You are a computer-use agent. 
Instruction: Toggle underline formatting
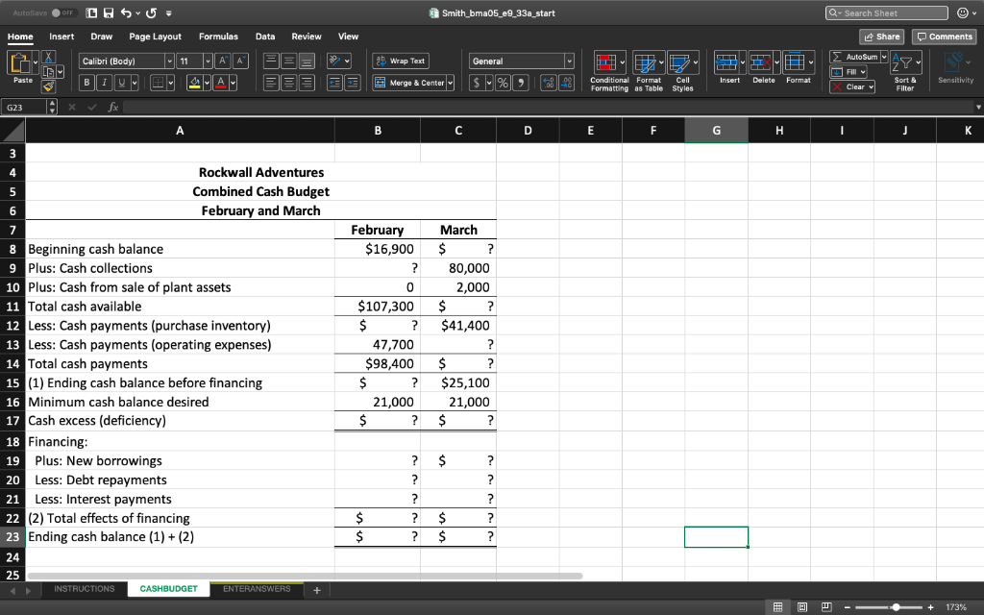119,83
